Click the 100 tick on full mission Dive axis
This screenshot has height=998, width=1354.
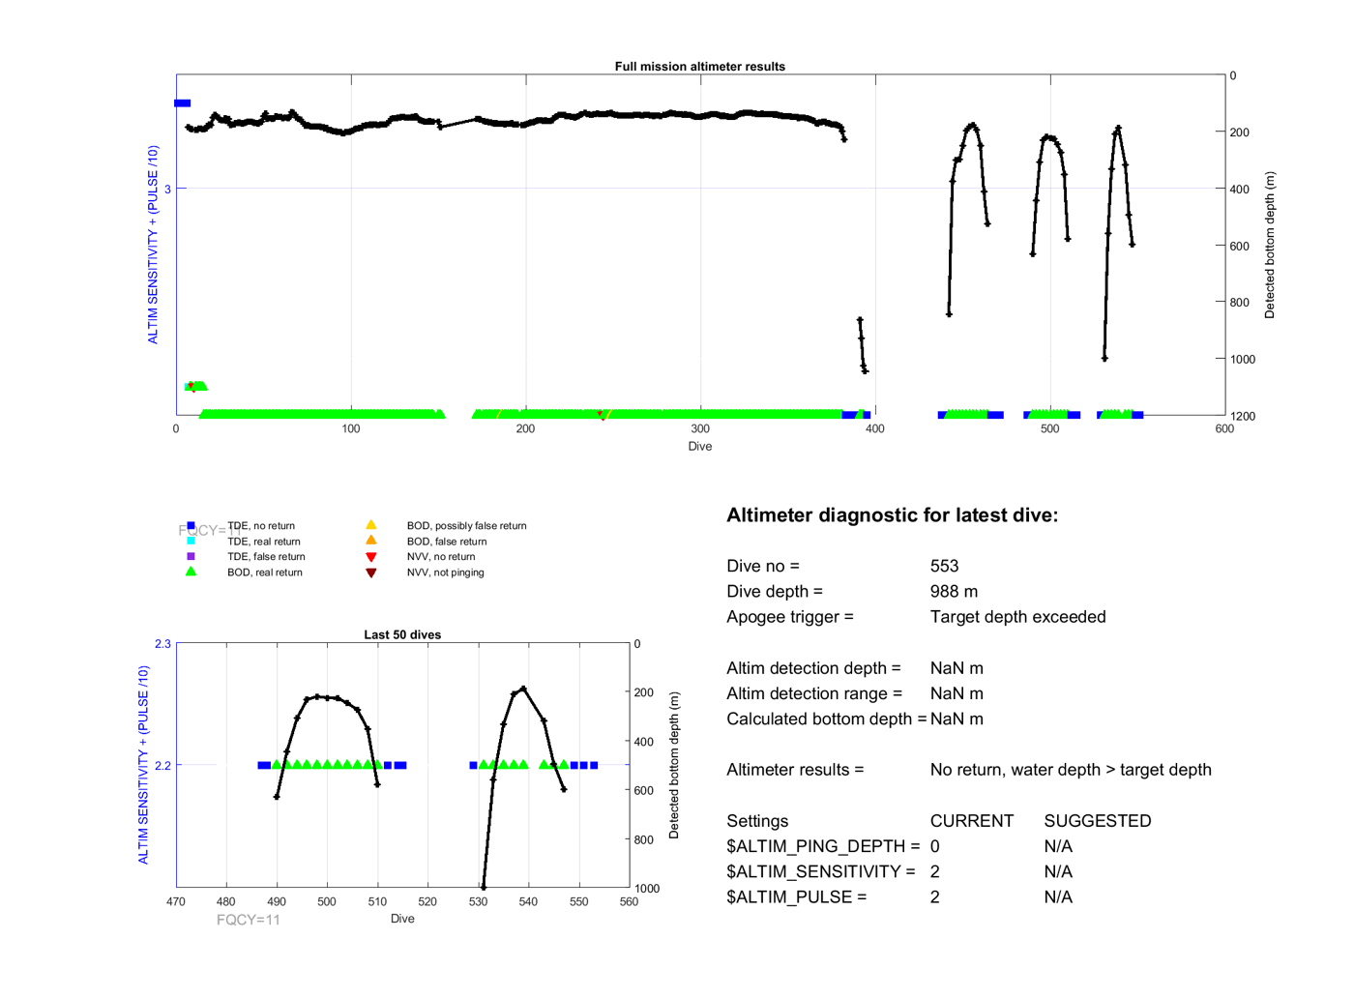point(351,428)
